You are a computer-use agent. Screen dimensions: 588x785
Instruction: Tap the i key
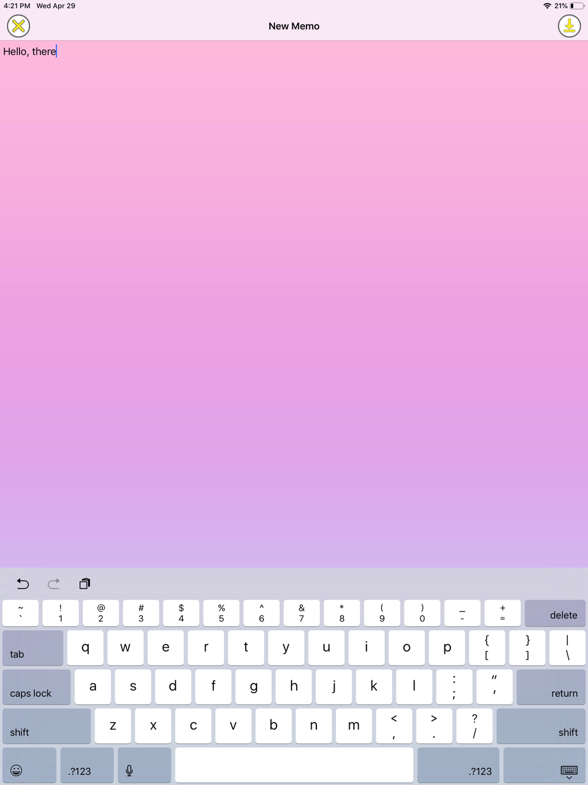pos(366,648)
